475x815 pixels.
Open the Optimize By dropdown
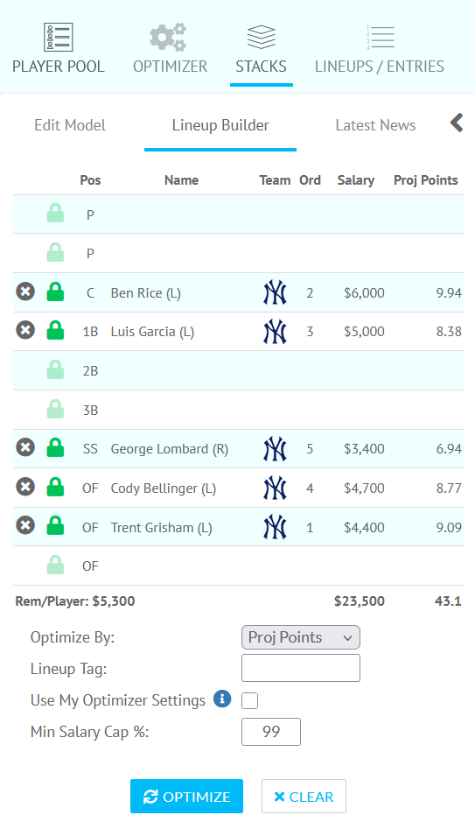301,637
